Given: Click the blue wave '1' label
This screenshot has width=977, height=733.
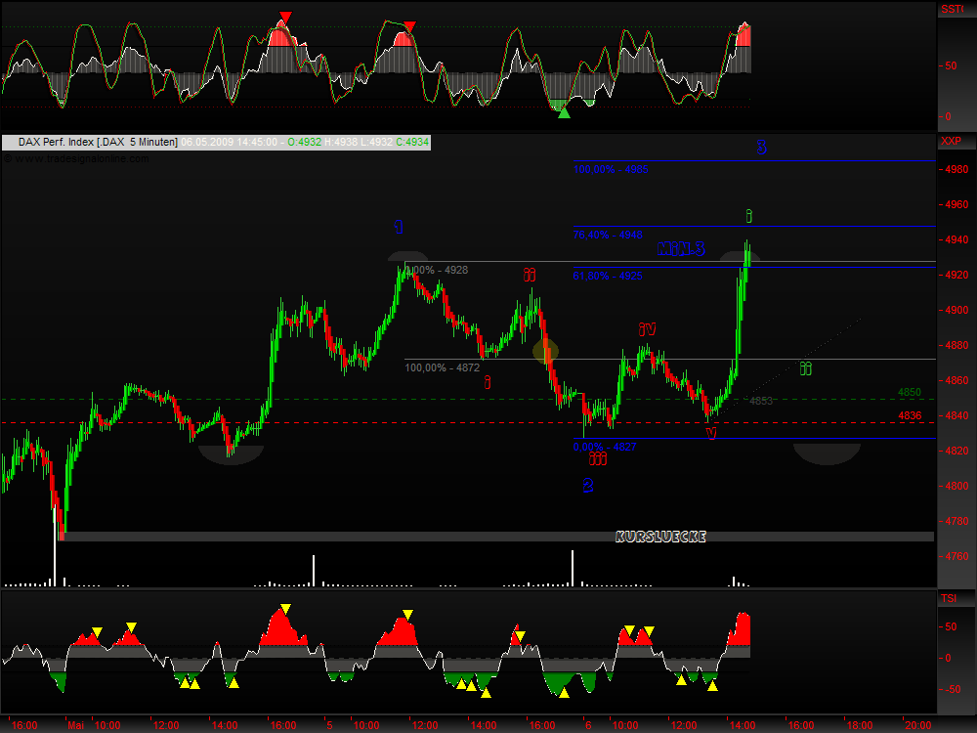Looking at the screenshot, I should coord(399,228).
